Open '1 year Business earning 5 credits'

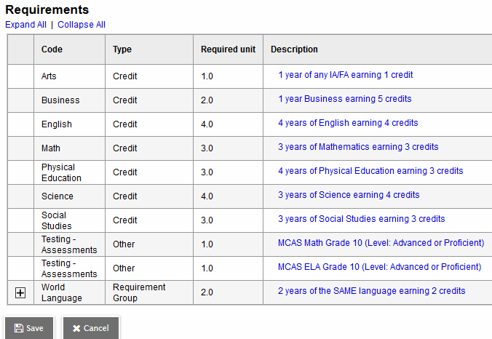(x=344, y=99)
